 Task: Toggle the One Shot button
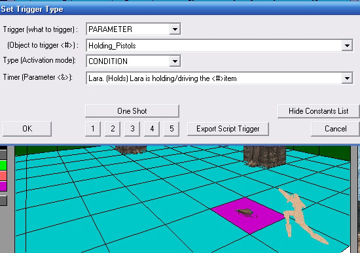[x=132, y=111]
